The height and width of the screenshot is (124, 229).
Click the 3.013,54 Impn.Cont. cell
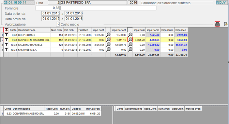pyautogui.click(x=99, y=45)
